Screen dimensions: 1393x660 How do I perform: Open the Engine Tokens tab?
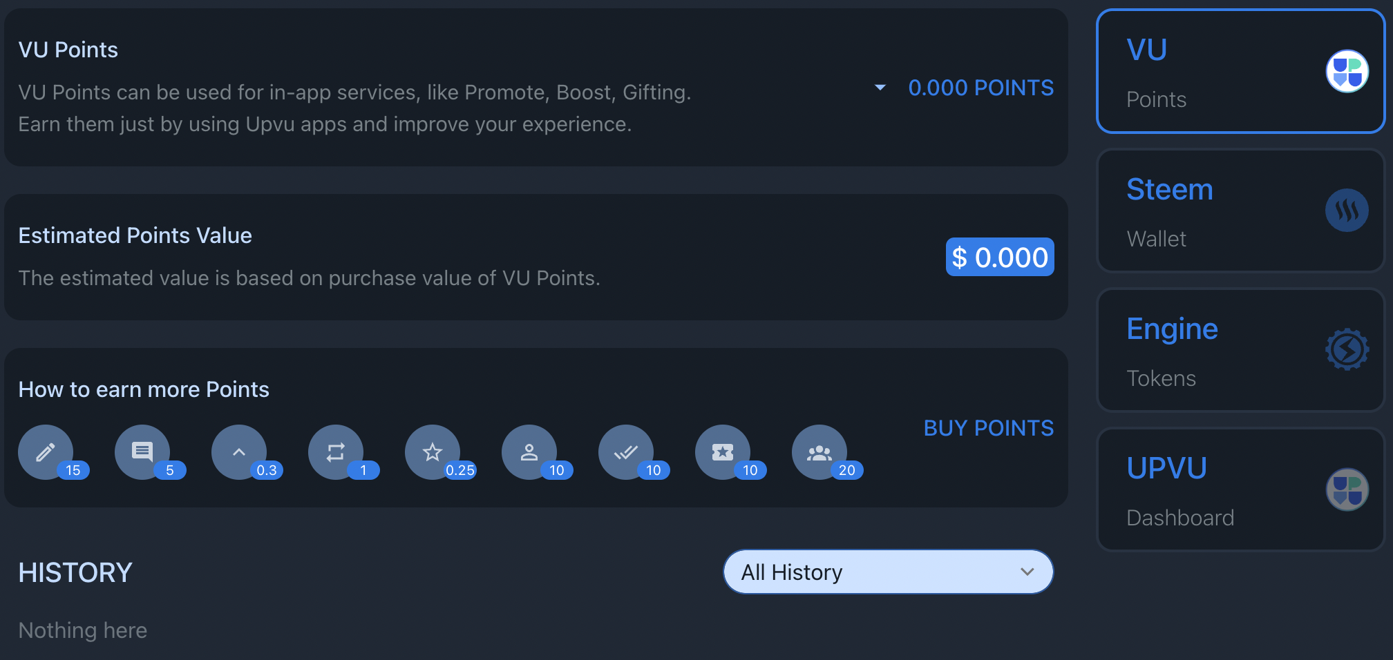click(1240, 351)
